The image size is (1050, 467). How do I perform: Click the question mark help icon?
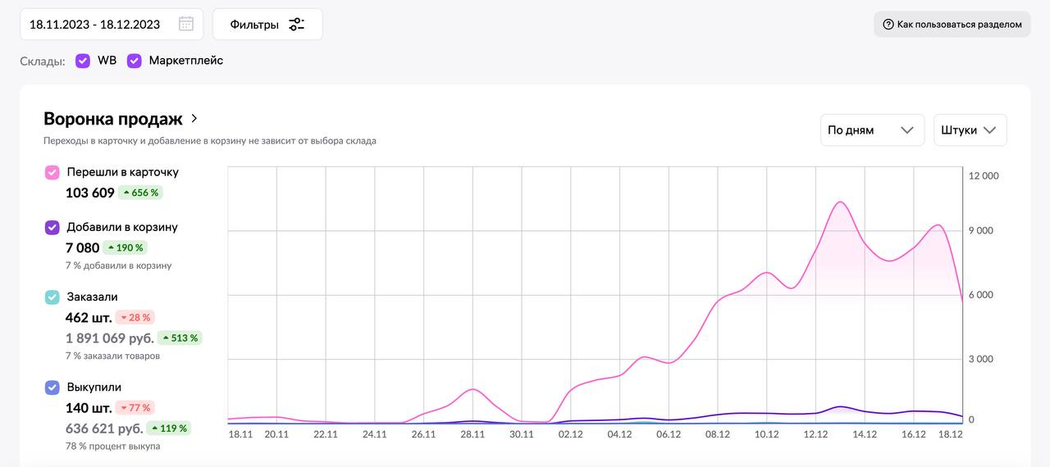[x=888, y=25]
